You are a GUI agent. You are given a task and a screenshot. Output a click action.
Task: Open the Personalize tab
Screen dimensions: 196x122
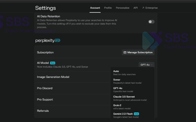point(123,8)
